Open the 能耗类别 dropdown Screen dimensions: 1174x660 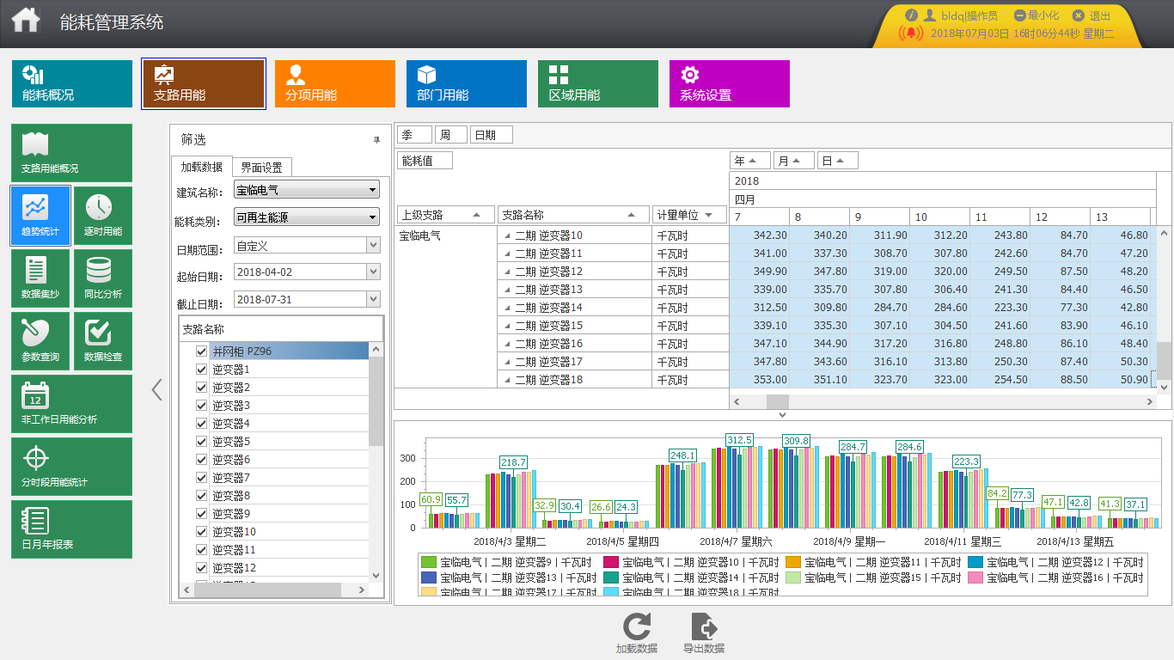point(307,217)
